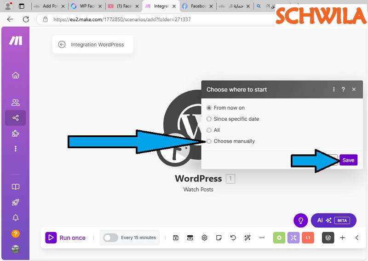Open the rocket What's new icon
Image resolution: width=368 pixels, height=261 pixels.
16,202
